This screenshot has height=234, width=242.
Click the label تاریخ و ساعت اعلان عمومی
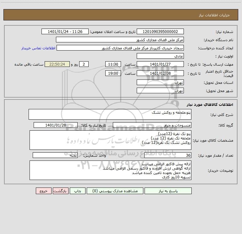pyautogui.click(x=113, y=32)
